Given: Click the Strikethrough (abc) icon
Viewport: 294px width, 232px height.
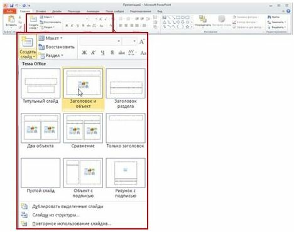Looking at the screenshot, I should click(121, 53).
